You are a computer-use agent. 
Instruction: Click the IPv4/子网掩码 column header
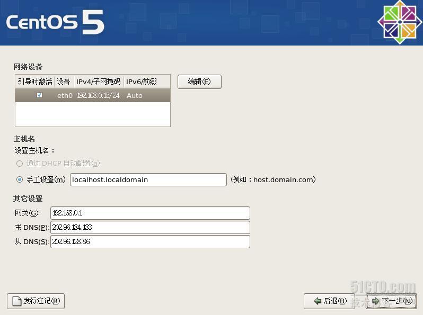[99, 82]
